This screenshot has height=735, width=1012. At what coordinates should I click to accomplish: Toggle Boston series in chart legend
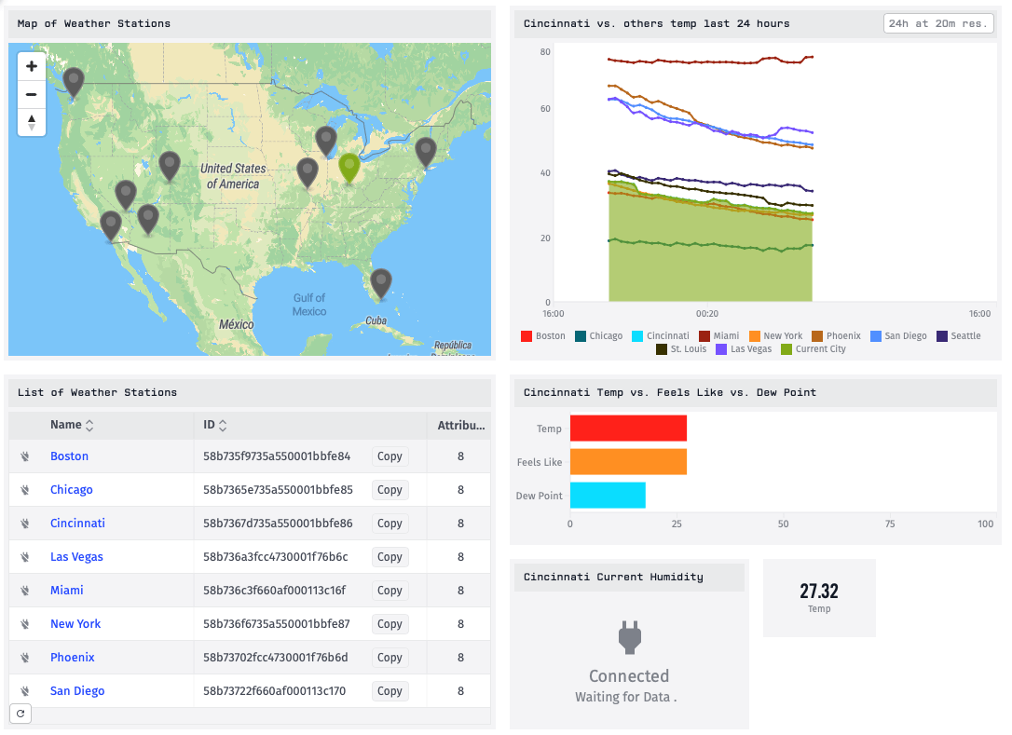point(542,336)
